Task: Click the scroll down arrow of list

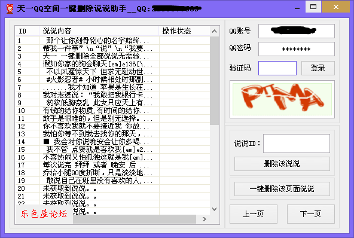Action: [214, 209]
